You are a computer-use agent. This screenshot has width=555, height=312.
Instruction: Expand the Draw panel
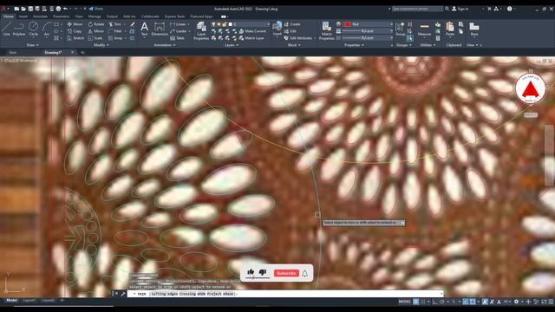(33, 45)
